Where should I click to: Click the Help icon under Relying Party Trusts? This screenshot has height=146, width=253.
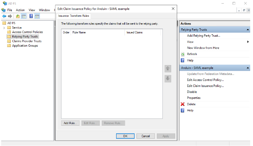coord(182,60)
